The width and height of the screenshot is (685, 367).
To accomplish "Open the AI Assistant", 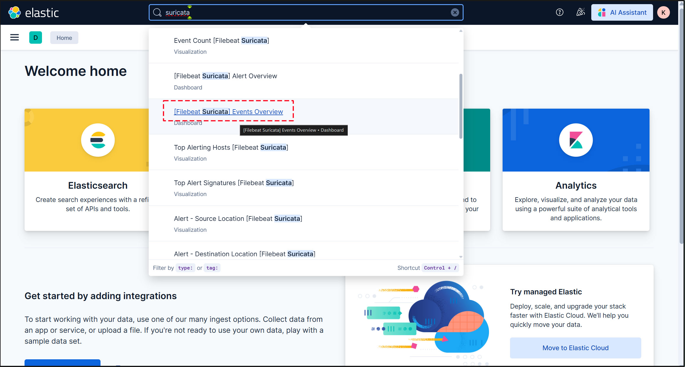I will click(x=622, y=12).
